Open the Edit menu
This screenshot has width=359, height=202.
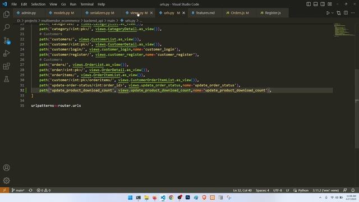coord(24,4)
